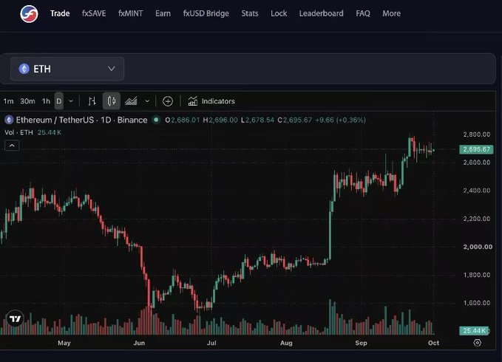Viewport: 502px width, 362px height.
Task: Click the Oct label on the time axis
Action: (x=433, y=343)
